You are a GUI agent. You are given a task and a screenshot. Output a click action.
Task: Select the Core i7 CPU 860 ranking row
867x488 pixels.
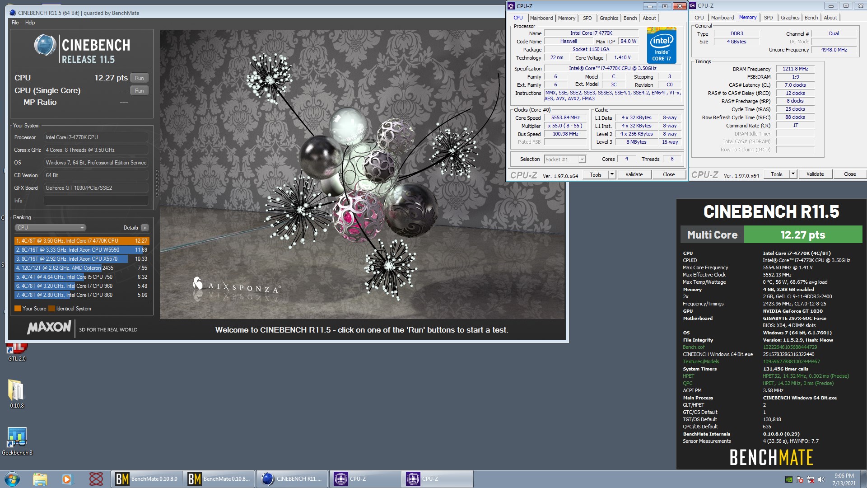pyautogui.click(x=82, y=295)
